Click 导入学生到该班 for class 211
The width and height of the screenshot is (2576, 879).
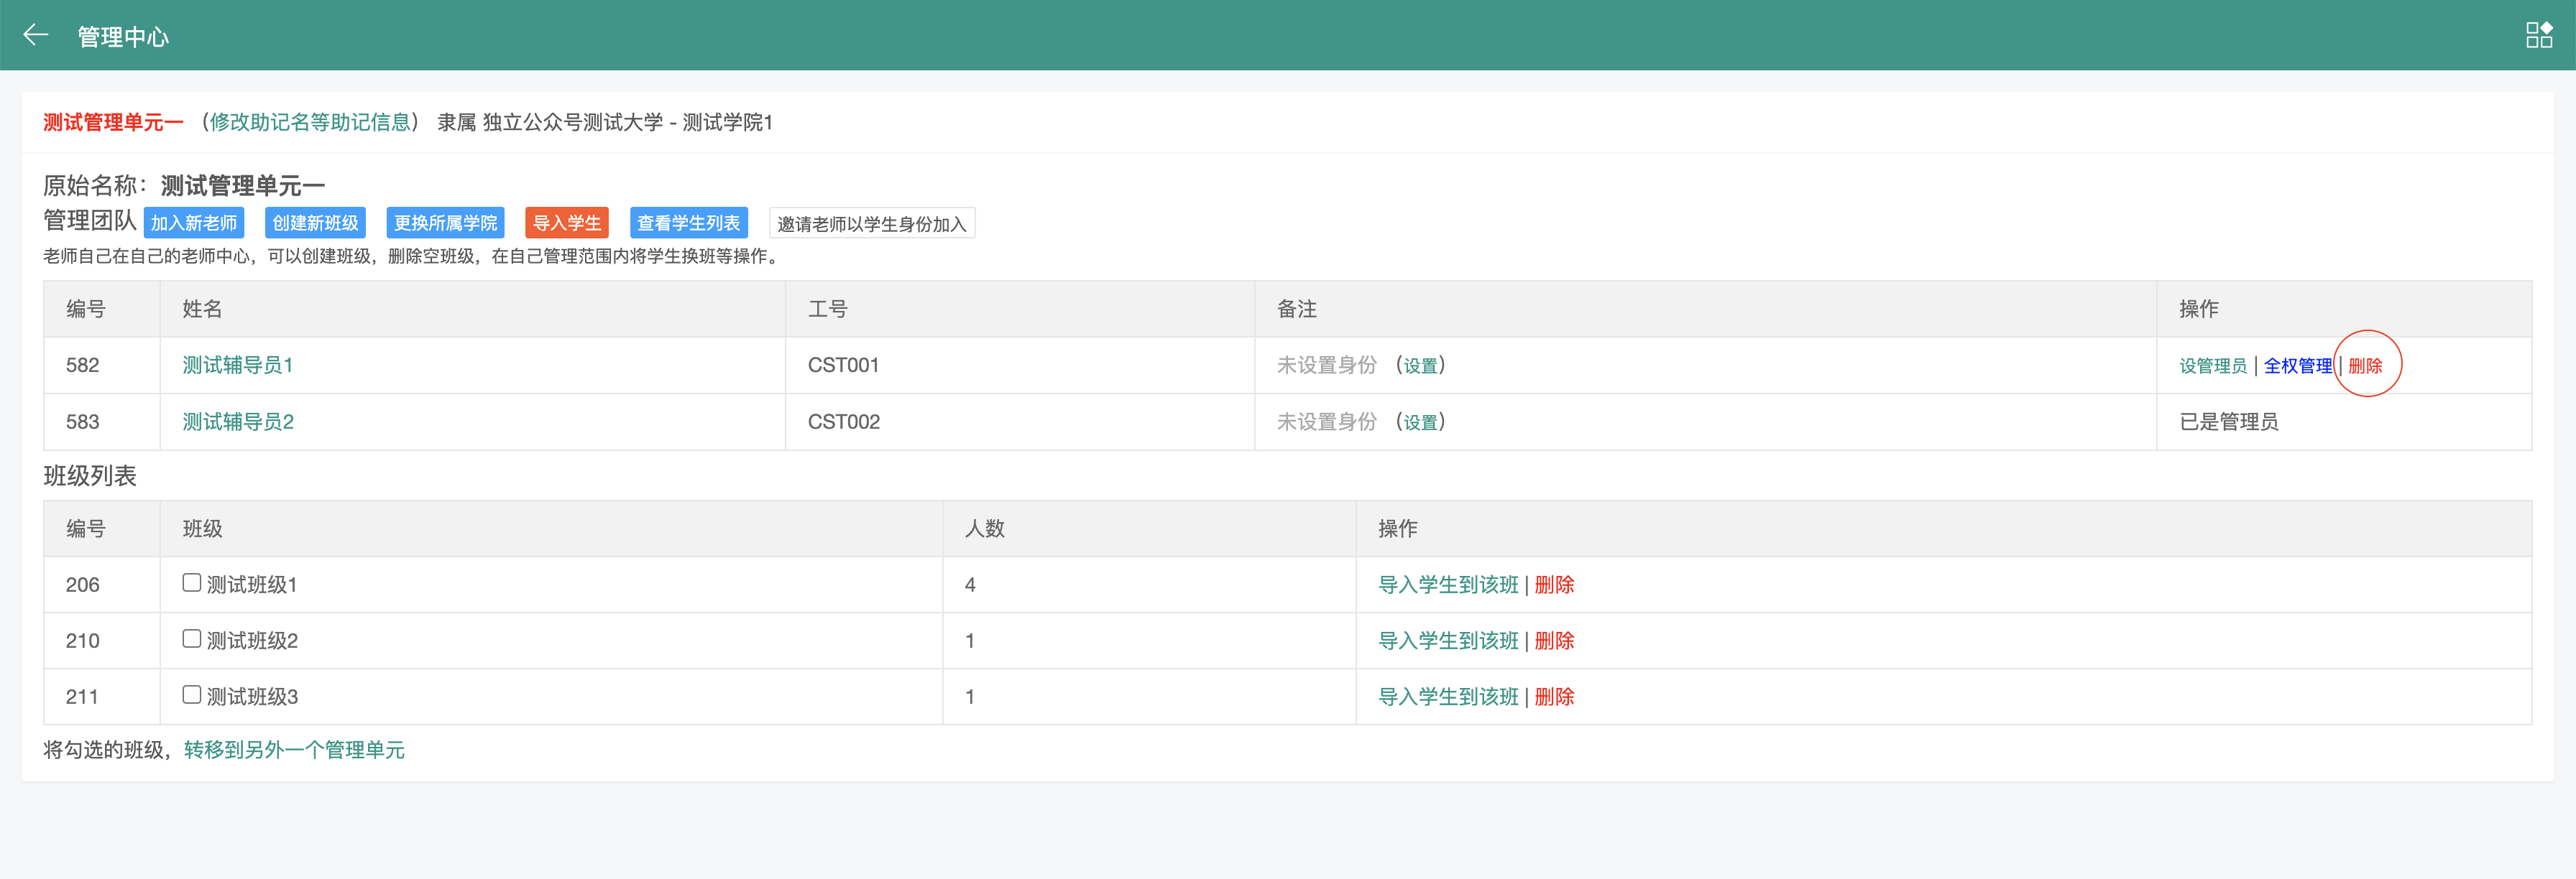tap(1448, 696)
